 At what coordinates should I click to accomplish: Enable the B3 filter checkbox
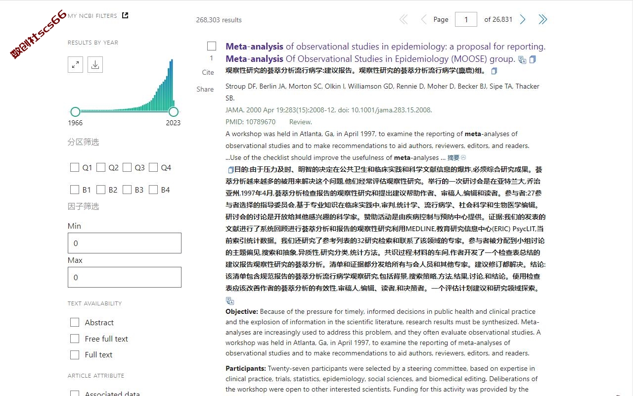coord(127,190)
